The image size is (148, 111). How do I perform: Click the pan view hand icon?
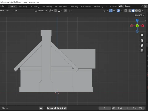142,40
